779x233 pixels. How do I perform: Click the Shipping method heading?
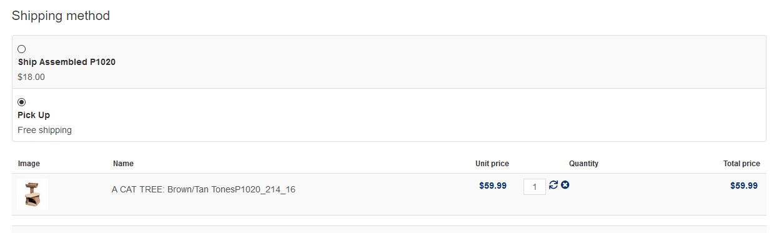click(x=61, y=16)
